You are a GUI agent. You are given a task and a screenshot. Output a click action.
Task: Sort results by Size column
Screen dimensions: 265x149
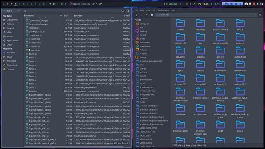point(67,16)
